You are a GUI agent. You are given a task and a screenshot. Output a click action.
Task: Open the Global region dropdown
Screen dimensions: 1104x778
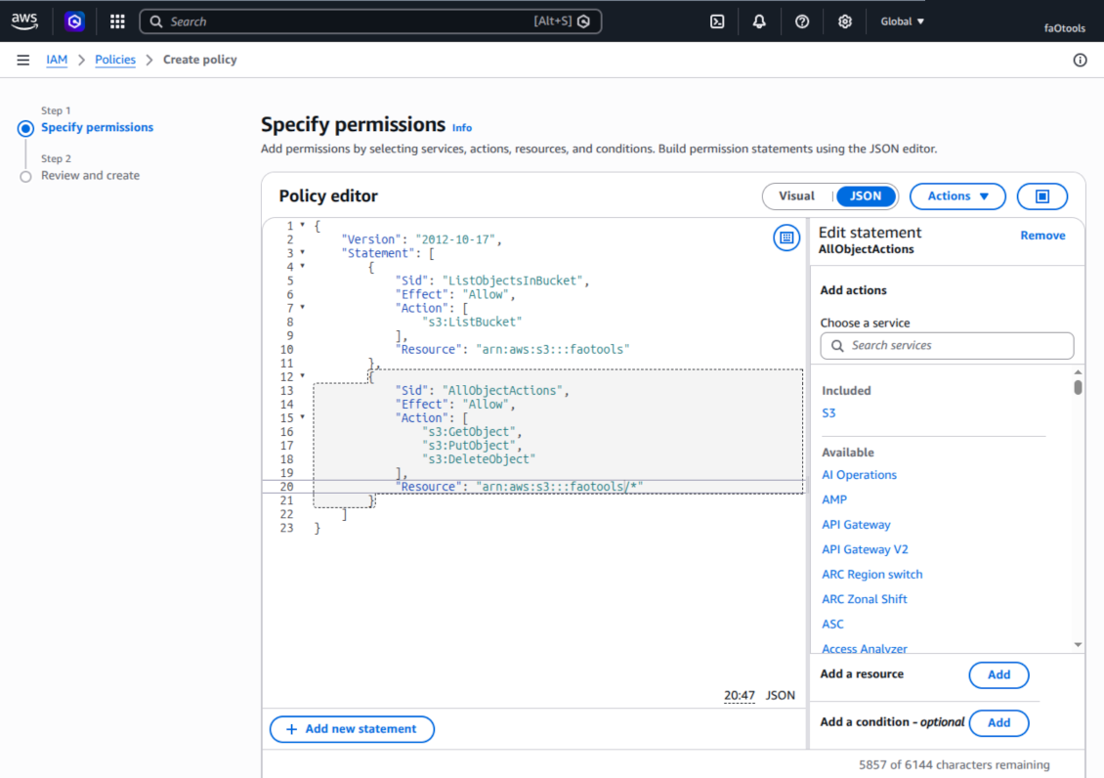pos(902,22)
